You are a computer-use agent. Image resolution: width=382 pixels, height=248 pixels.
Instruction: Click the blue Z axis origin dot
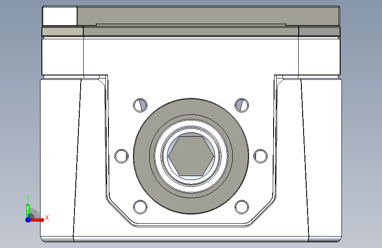[x=28, y=220]
